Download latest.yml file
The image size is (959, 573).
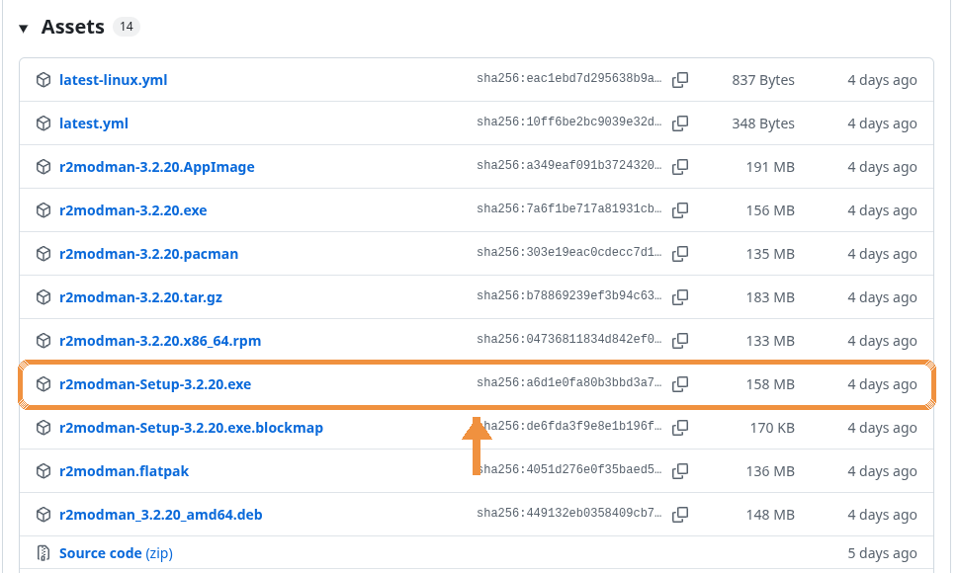(x=94, y=123)
